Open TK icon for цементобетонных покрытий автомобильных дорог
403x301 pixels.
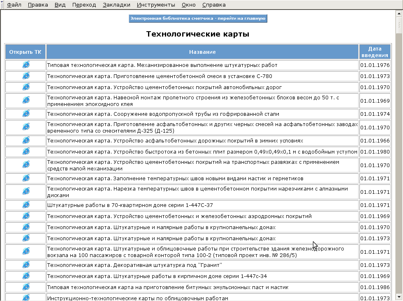click(x=26, y=87)
